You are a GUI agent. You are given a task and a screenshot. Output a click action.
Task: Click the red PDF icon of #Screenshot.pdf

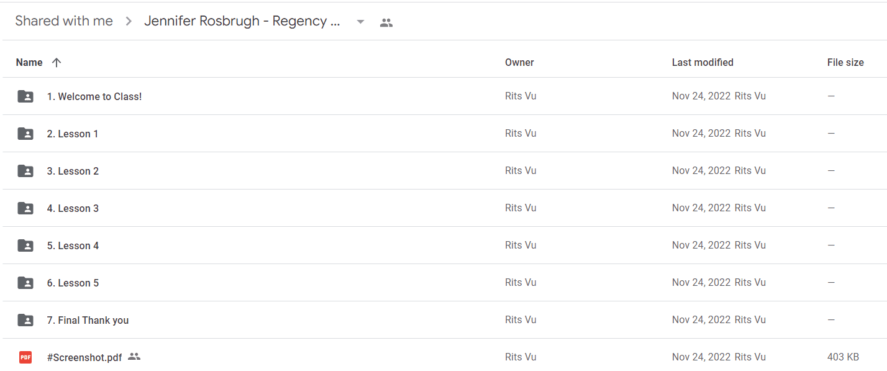[25, 357]
